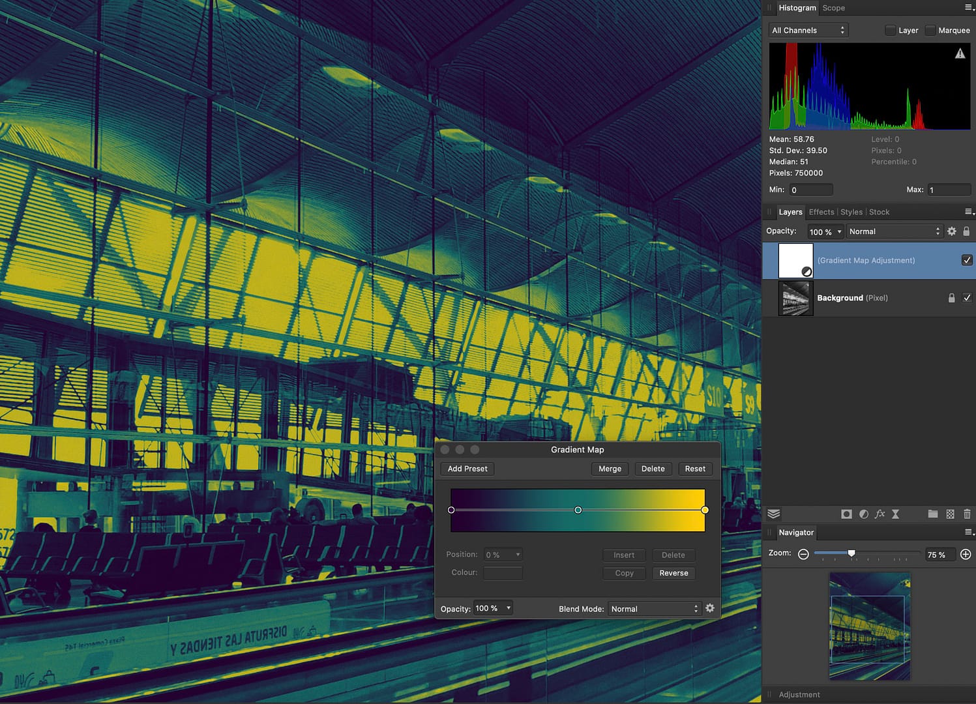Add layer effects using the fx icon
976x704 pixels.
coord(880,514)
